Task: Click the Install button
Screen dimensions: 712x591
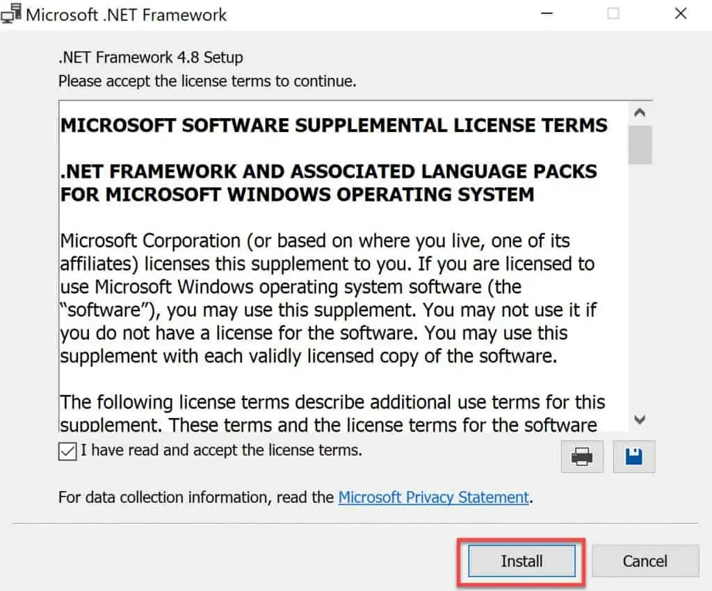Action: 521,561
